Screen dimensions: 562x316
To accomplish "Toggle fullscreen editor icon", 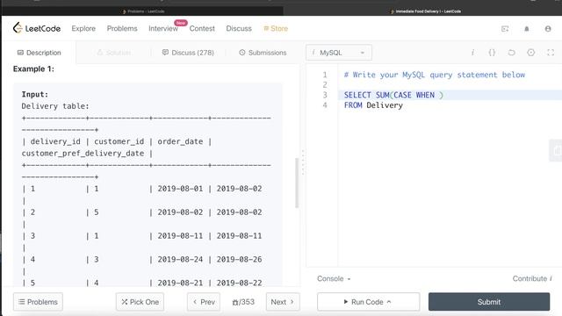I will [x=551, y=53].
